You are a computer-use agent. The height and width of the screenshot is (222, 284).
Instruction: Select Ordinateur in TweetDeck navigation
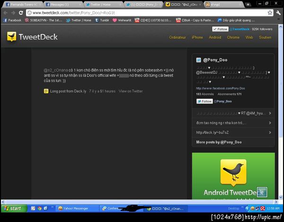pos(177,37)
